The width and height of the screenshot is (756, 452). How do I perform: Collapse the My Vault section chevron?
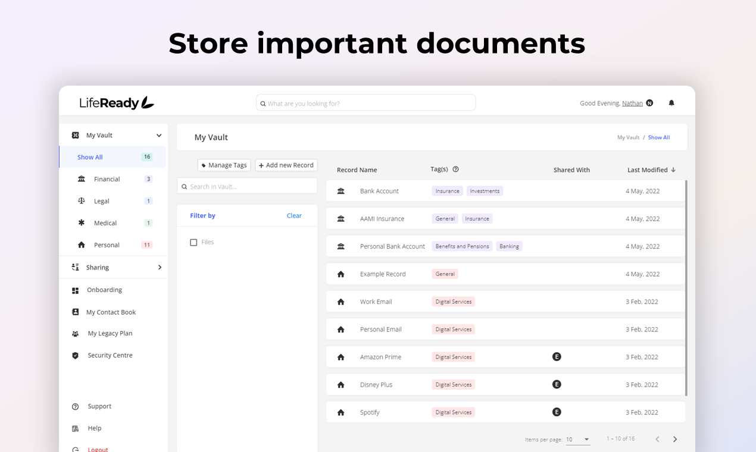point(159,136)
